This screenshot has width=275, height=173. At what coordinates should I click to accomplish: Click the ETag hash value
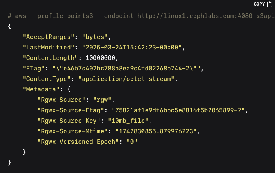126,68
